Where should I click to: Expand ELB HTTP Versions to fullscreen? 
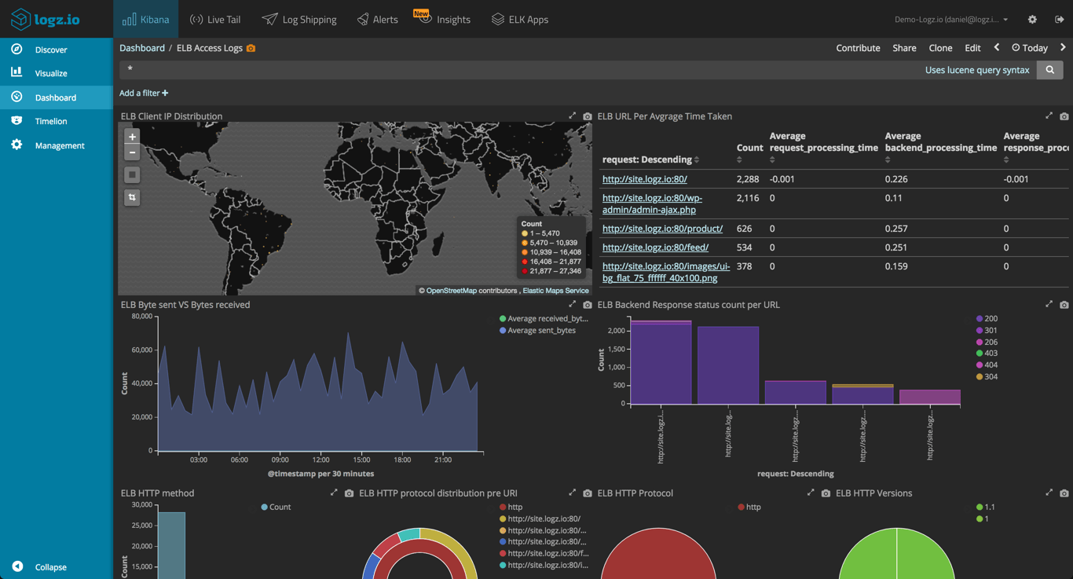pos(1048,493)
